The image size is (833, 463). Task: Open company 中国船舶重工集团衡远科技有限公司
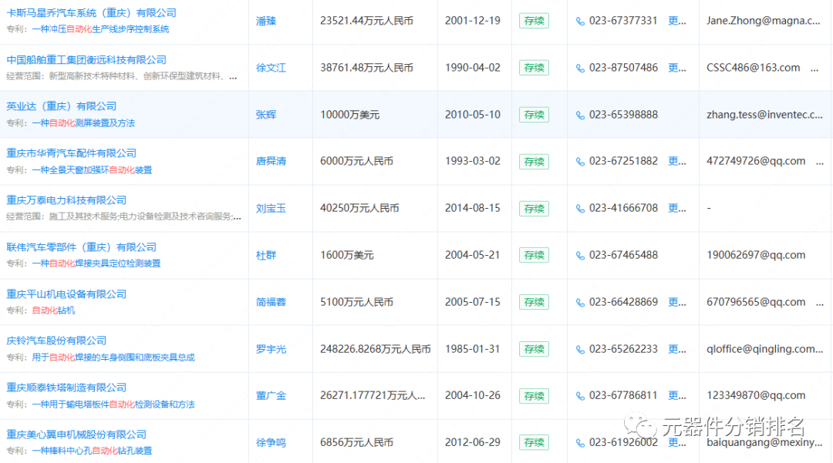[x=86, y=60]
